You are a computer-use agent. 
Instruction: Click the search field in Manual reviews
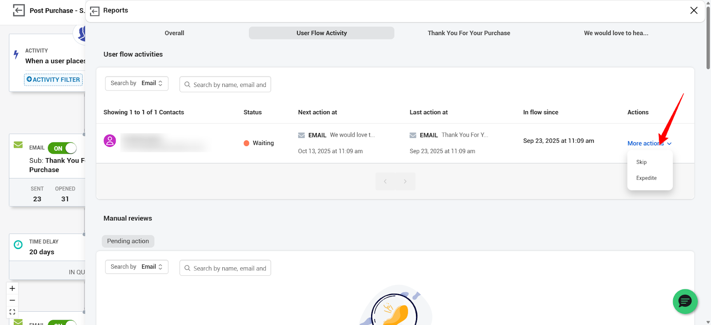tap(225, 268)
